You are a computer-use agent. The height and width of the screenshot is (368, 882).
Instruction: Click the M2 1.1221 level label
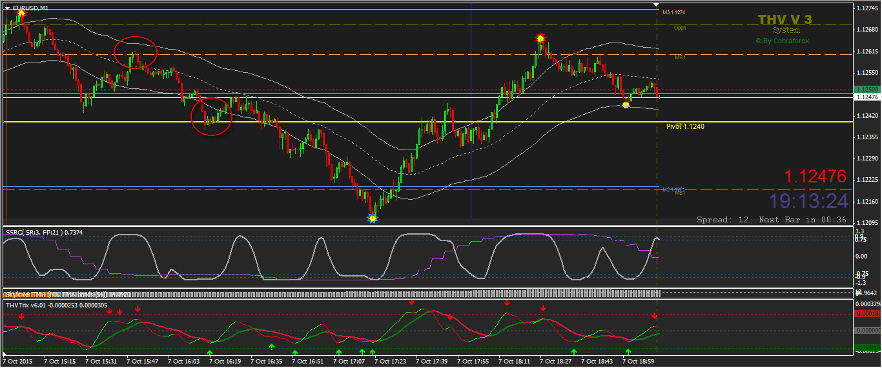click(x=673, y=189)
